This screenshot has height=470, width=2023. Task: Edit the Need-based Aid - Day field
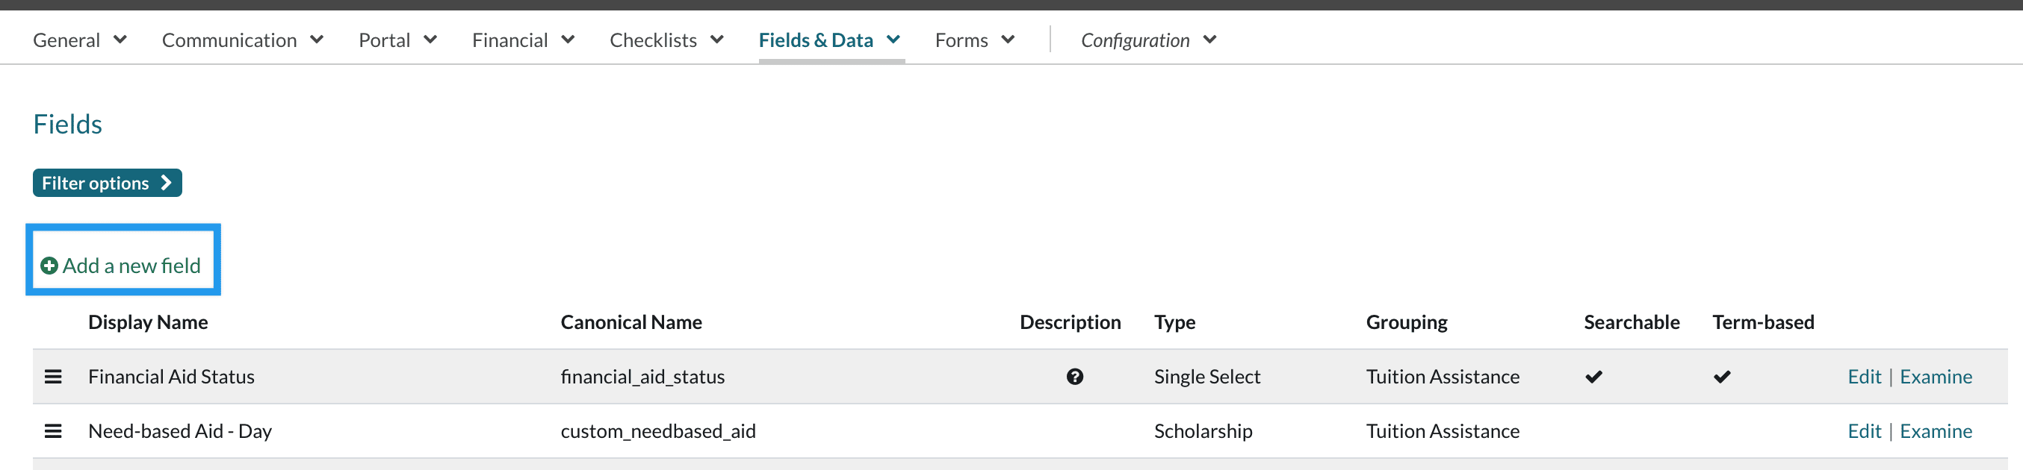pyautogui.click(x=1864, y=430)
